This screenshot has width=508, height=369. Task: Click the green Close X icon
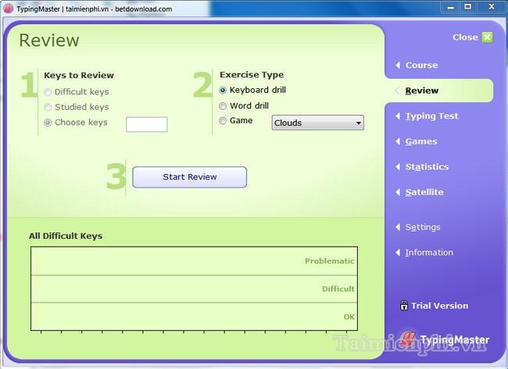pyautogui.click(x=487, y=37)
